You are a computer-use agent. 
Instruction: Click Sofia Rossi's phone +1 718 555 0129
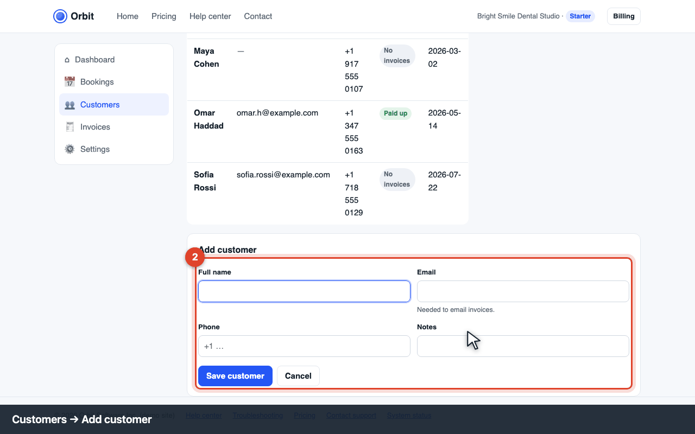pos(354,194)
